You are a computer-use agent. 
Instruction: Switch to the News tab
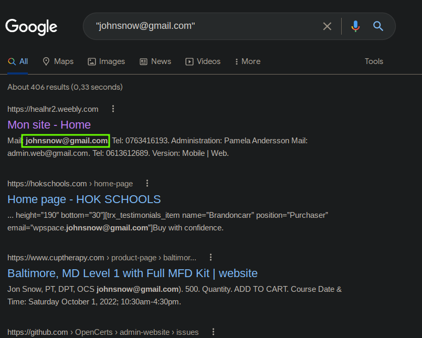[155, 61]
